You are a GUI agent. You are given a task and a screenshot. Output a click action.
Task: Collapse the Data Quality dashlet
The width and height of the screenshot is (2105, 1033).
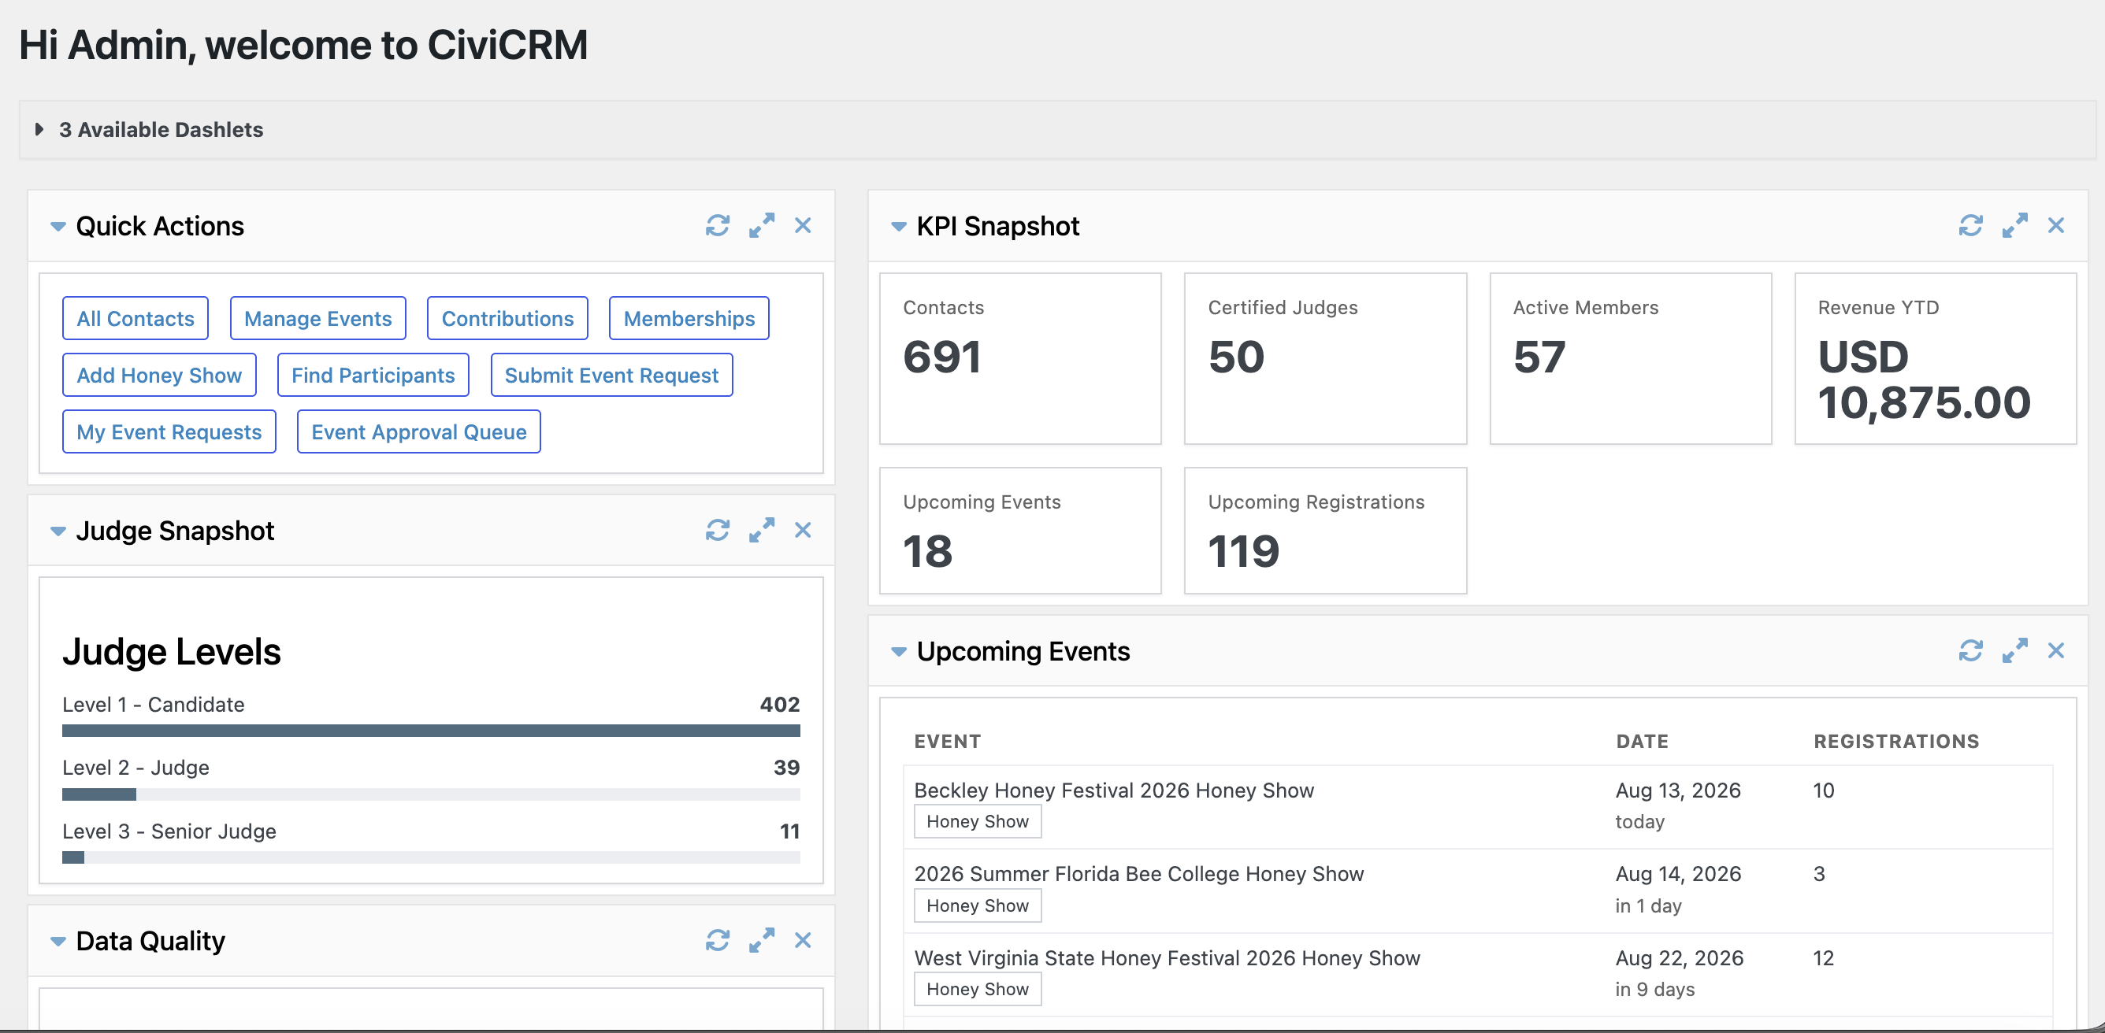(x=58, y=942)
